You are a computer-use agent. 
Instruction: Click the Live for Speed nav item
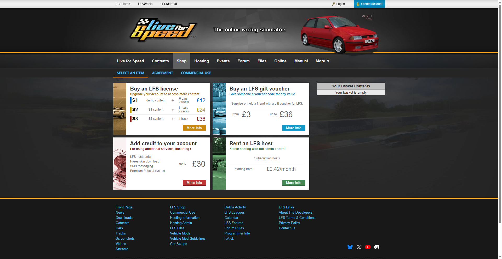tap(130, 61)
